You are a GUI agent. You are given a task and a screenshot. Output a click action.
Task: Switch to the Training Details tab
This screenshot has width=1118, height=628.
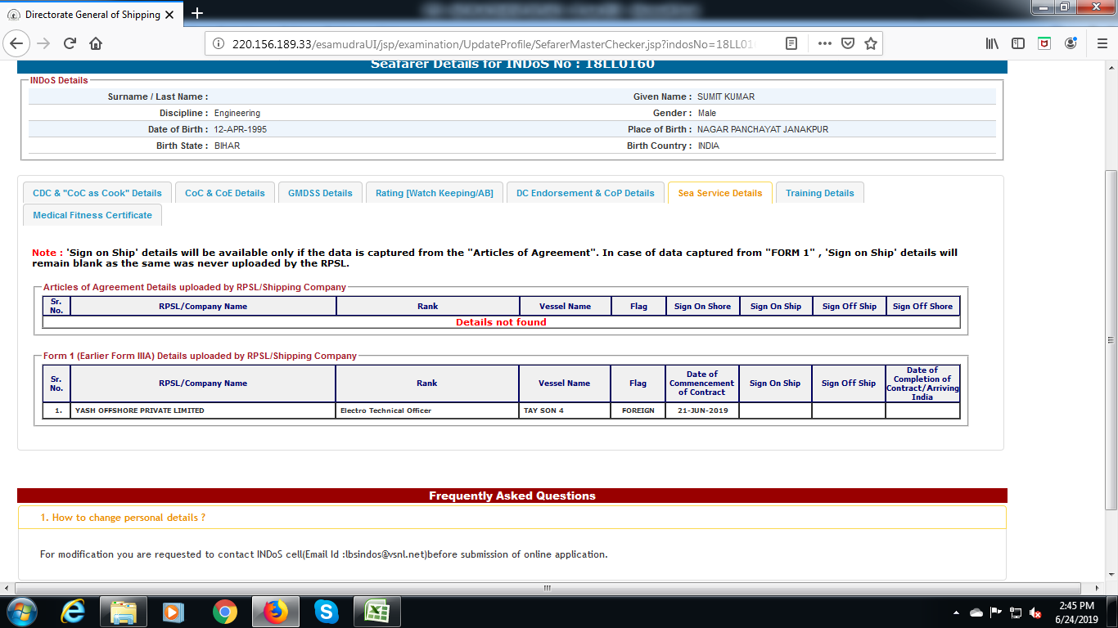point(819,193)
